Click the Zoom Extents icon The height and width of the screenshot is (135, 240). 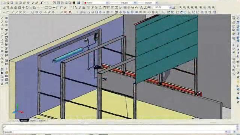(213, 7)
